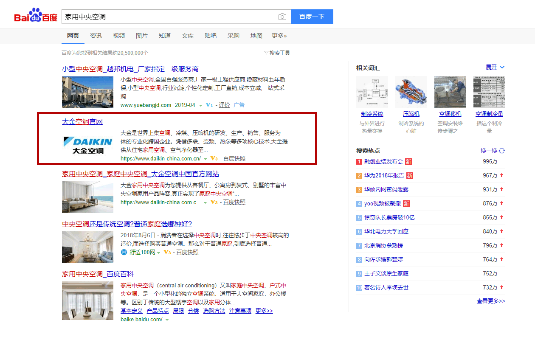Click the refresh icon beside 换一换
The height and width of the screenshot is (337, 535).
pyautogui.click(x=502, y=151)
